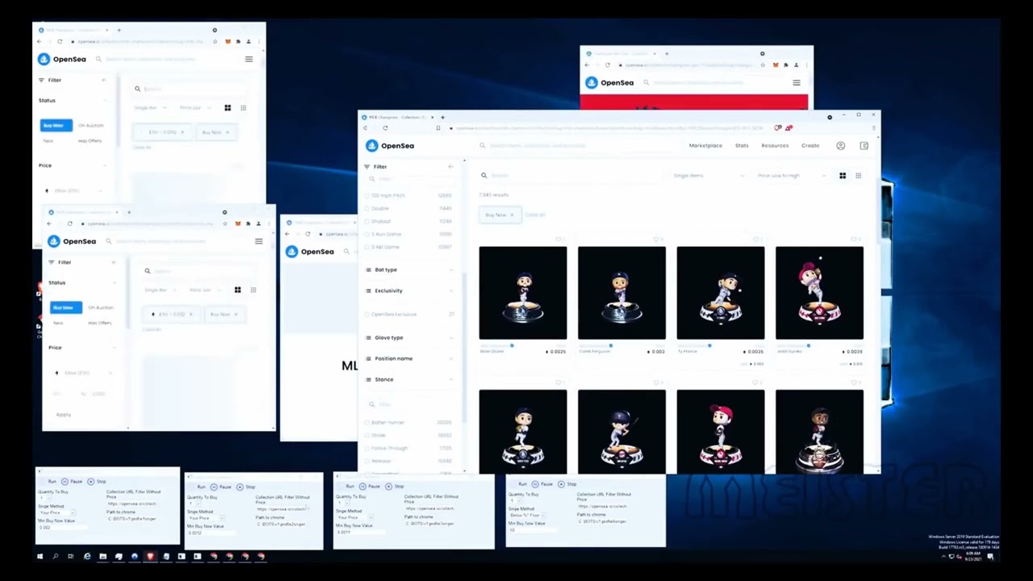Open Single items dropdown in main window
1033x581 pixels.
[x=709, y=176]
